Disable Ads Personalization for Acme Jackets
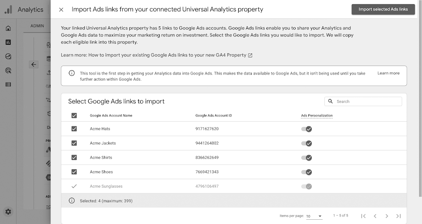This screenshot has height=224, width=422. tap(307, 143)
